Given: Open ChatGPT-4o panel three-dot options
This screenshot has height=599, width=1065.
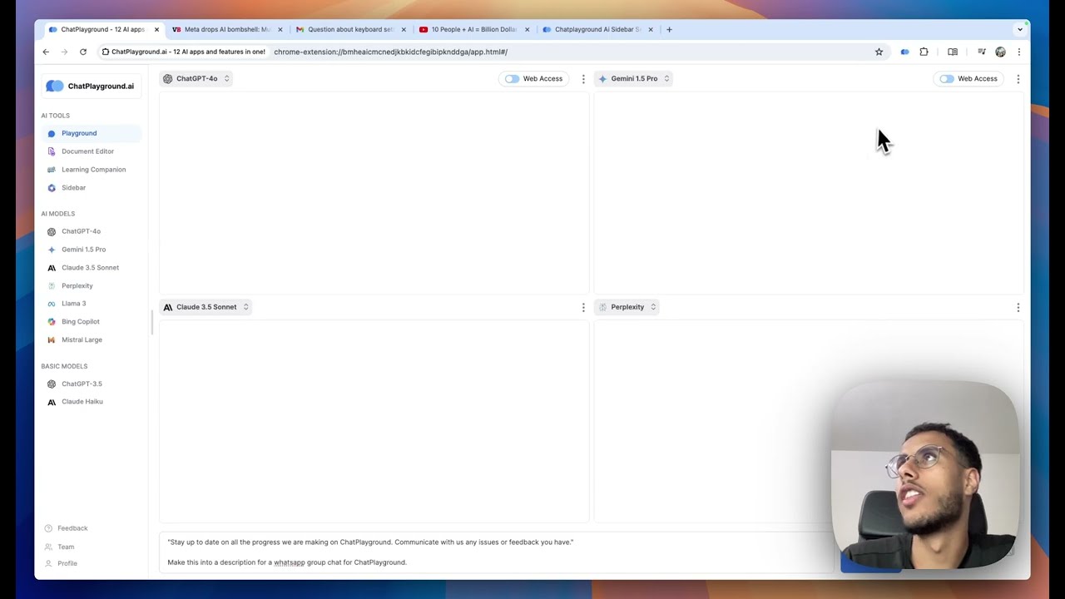Looking at the screenshot, I should pyautogui.click(x=583, y=79).
